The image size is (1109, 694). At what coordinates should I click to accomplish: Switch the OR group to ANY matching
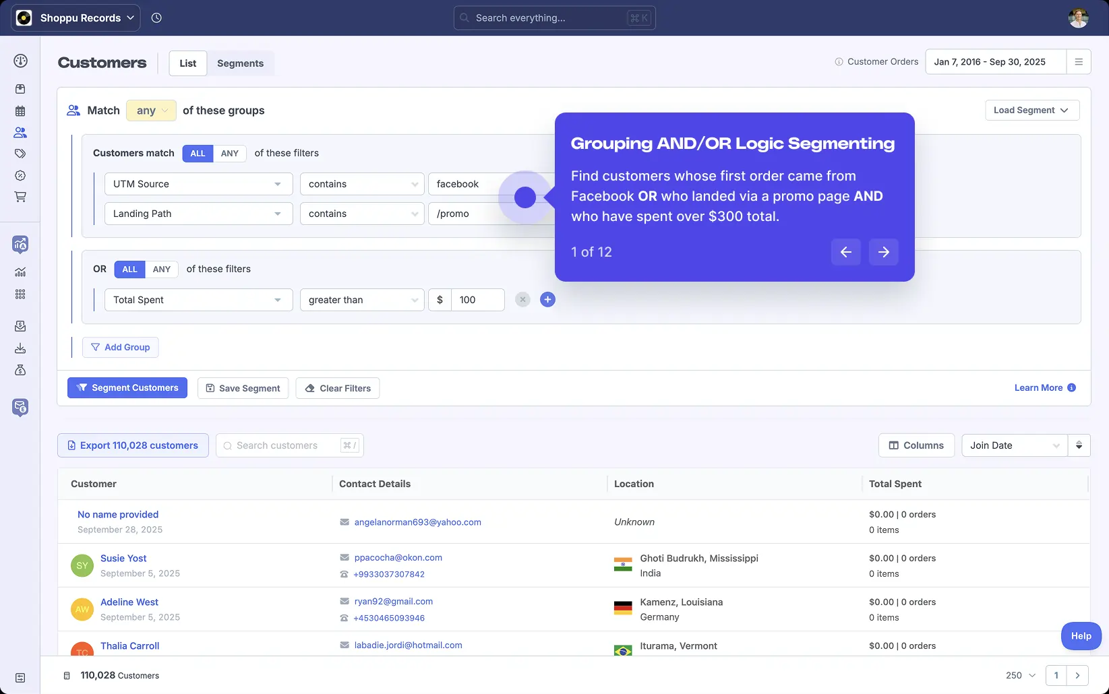click(161, 269)
